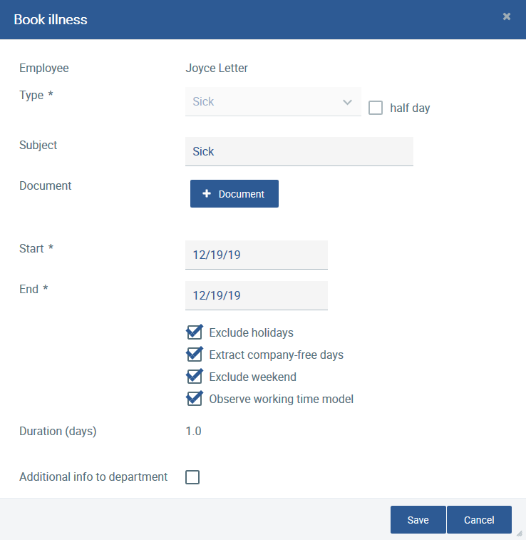
Task: Click the Subject input field
Action: 299,151
